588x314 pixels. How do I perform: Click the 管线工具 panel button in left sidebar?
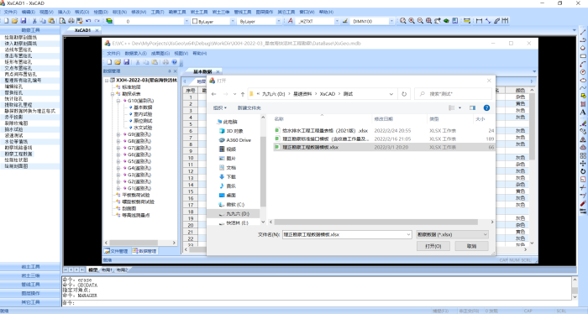click(x=30, y=285)
